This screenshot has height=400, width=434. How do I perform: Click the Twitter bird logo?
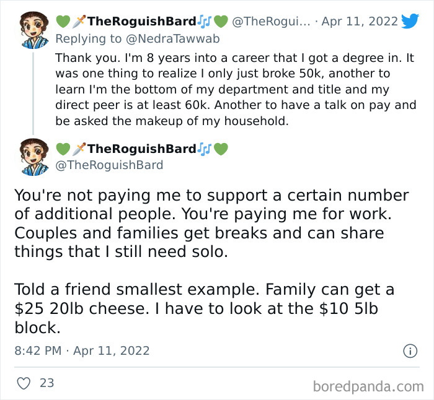[410, 21]
